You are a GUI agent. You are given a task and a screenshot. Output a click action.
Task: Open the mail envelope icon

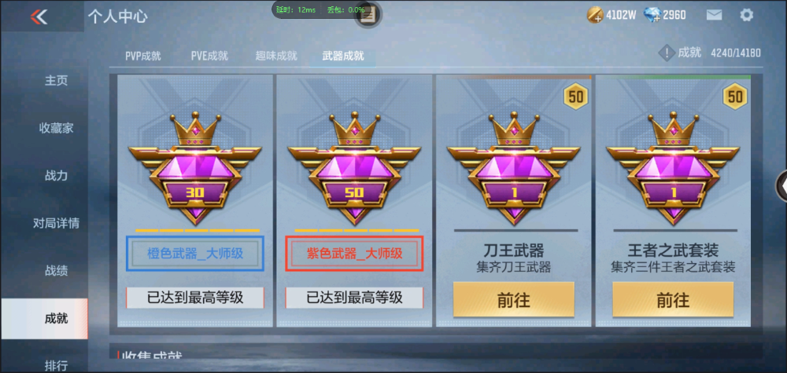click(714, 15)
